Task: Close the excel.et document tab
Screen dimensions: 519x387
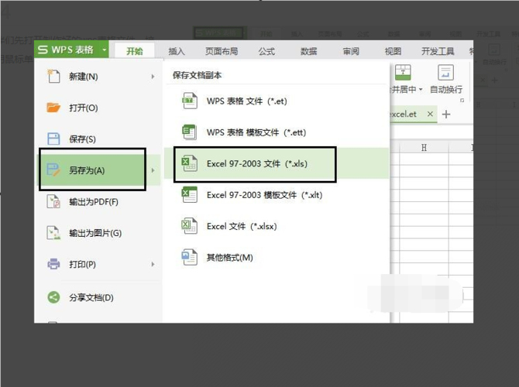Action: pos(430,114)
